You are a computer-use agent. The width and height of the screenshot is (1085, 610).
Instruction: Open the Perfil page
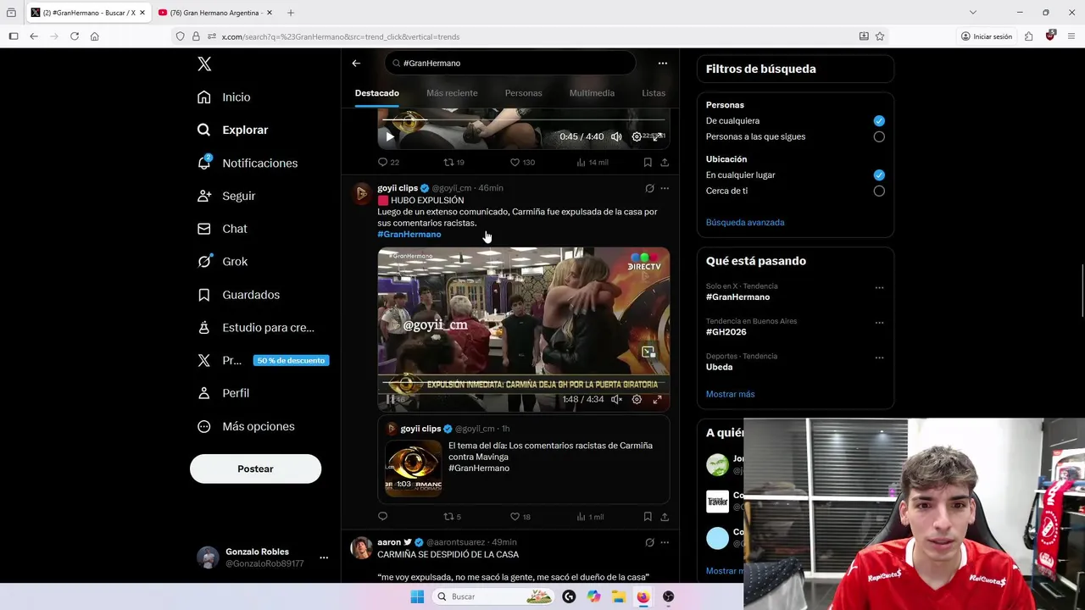pos(224,393)
